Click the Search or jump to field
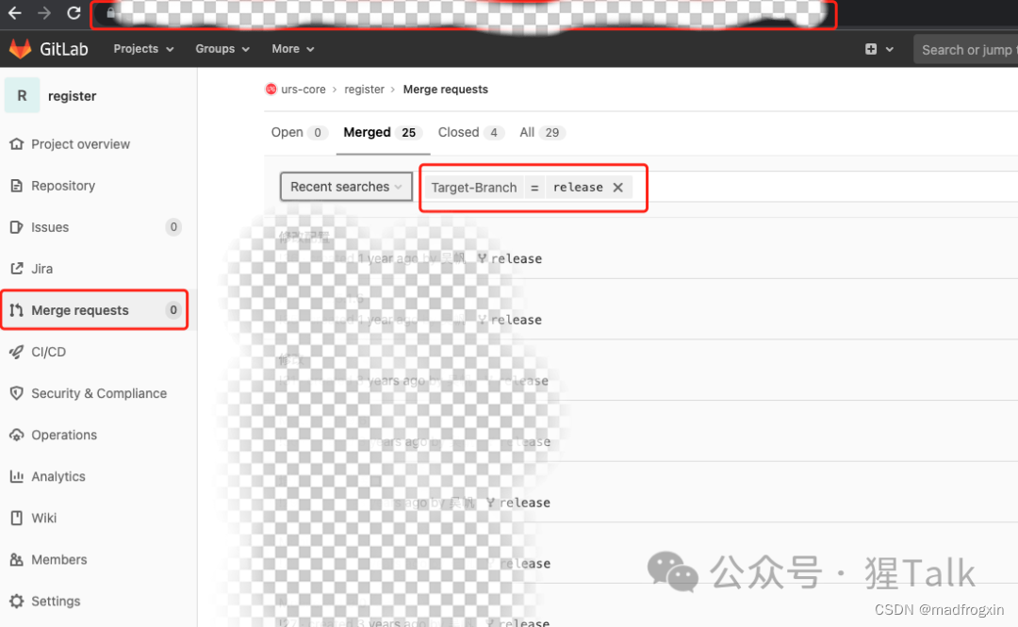The height and width of the screenshot is (627, 1018). point(966,49)
